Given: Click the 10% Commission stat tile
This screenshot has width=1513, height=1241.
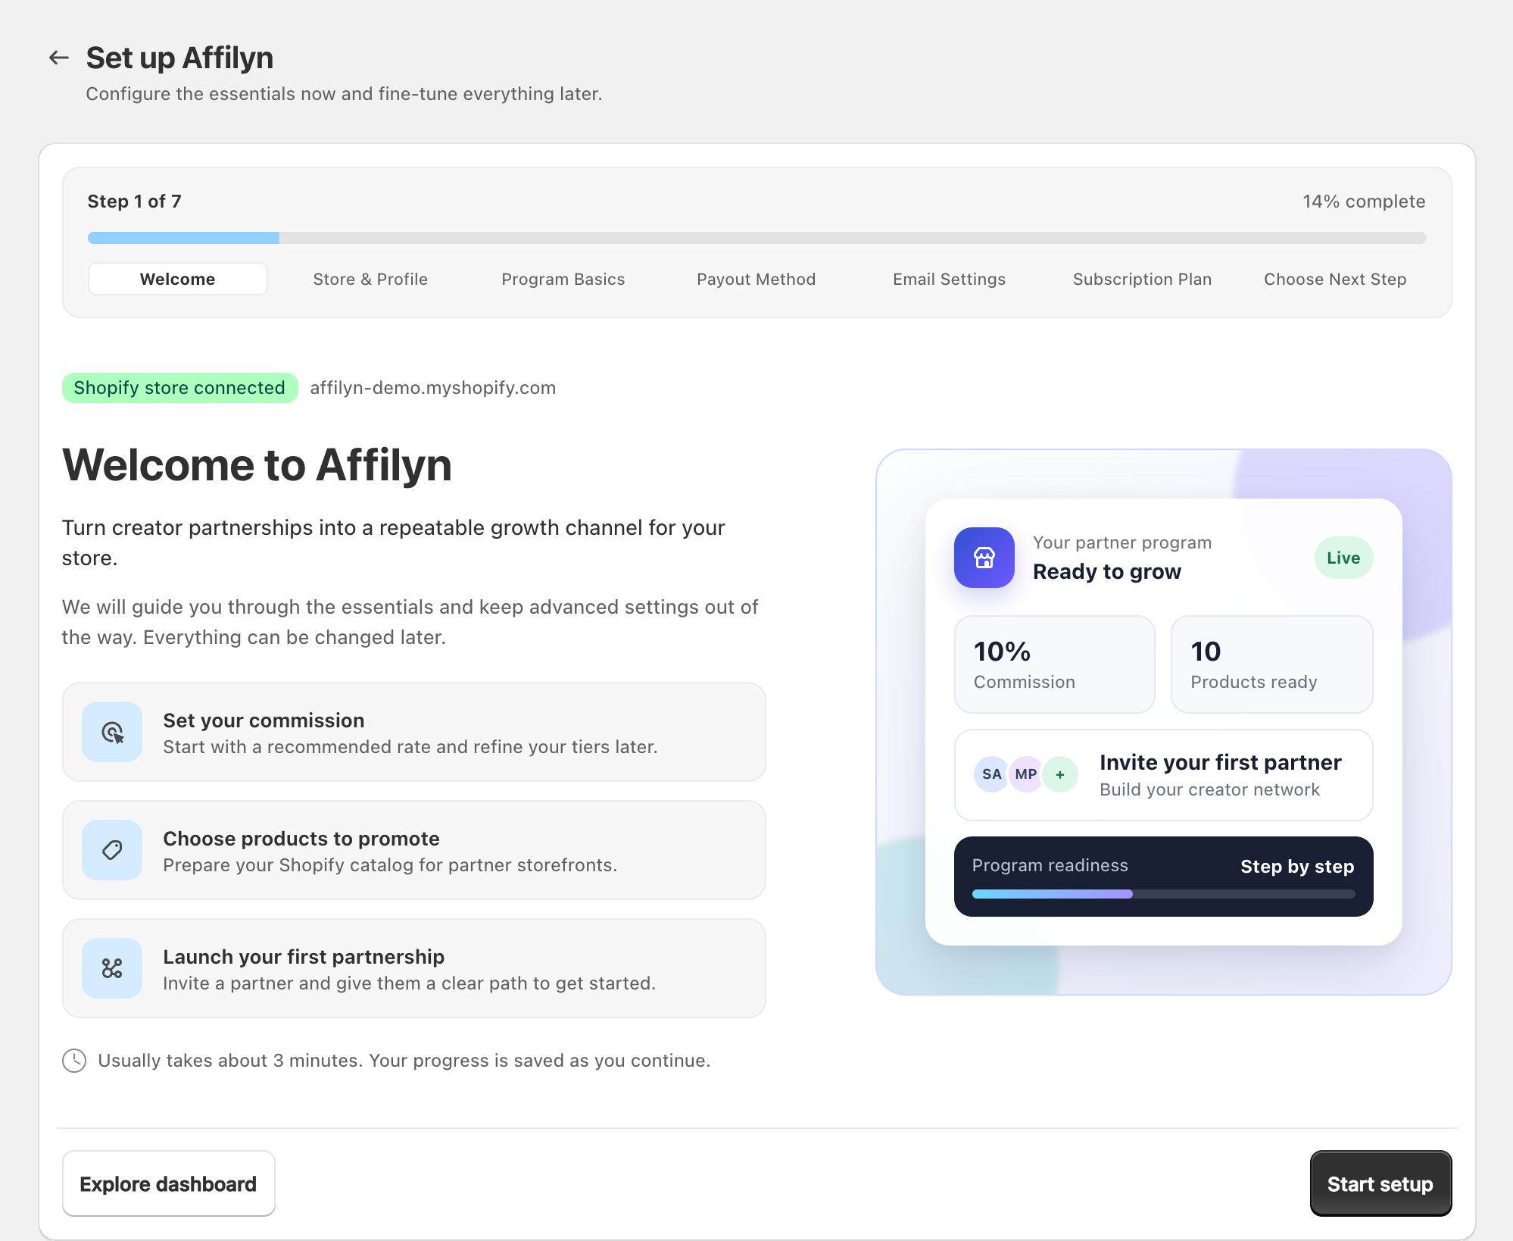Looking at the screenshot, I should click(x=1054, y=664).
